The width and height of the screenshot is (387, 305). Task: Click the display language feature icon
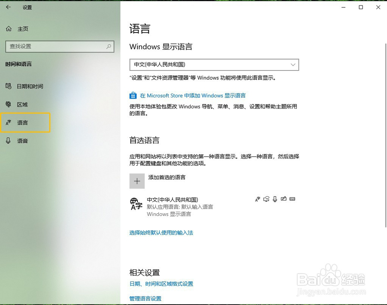coord(258,199)
